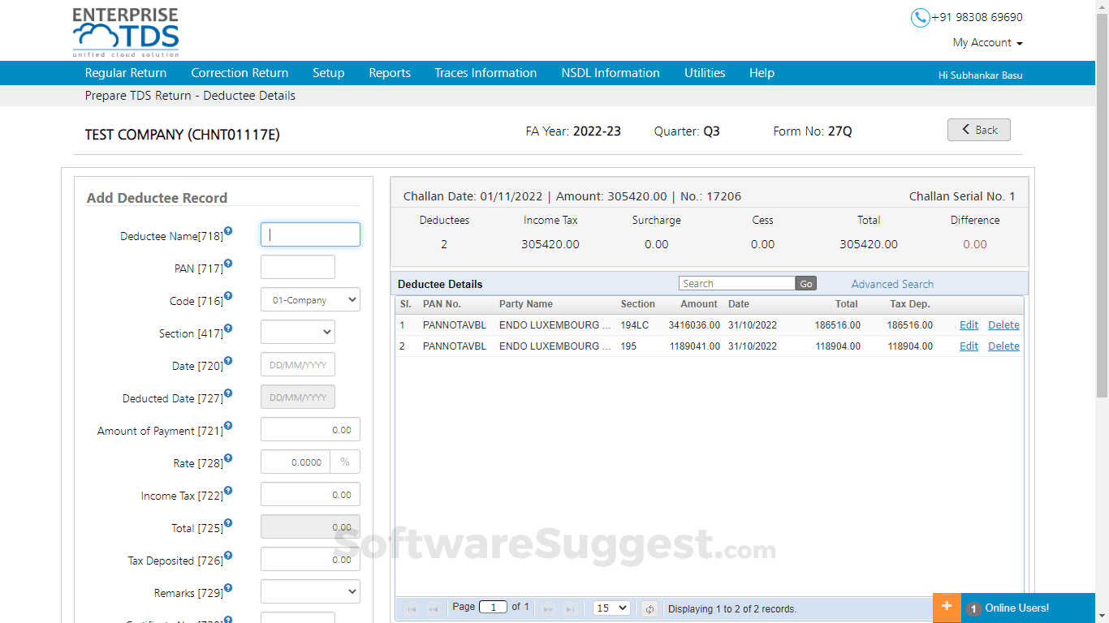Image resolution: width=1109 pixels, height=623 pixels.
Task: Select the Utilities menu
Action: click(704, 72)
